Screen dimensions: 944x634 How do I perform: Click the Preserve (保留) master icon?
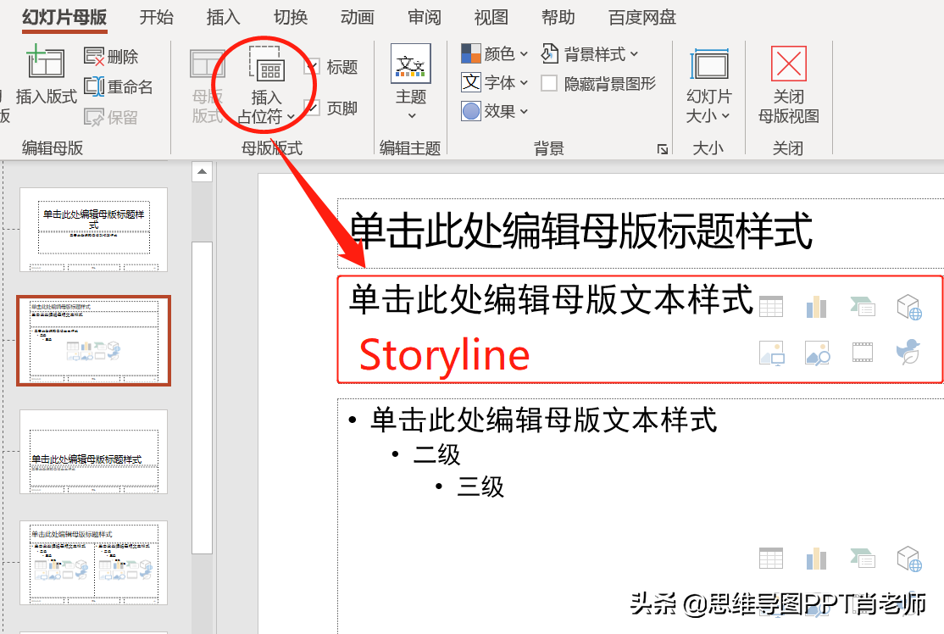pos(94,116)
